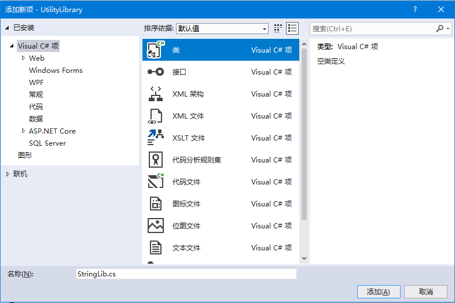Expand the 联机 (Online) section

(x=8, y=174)
